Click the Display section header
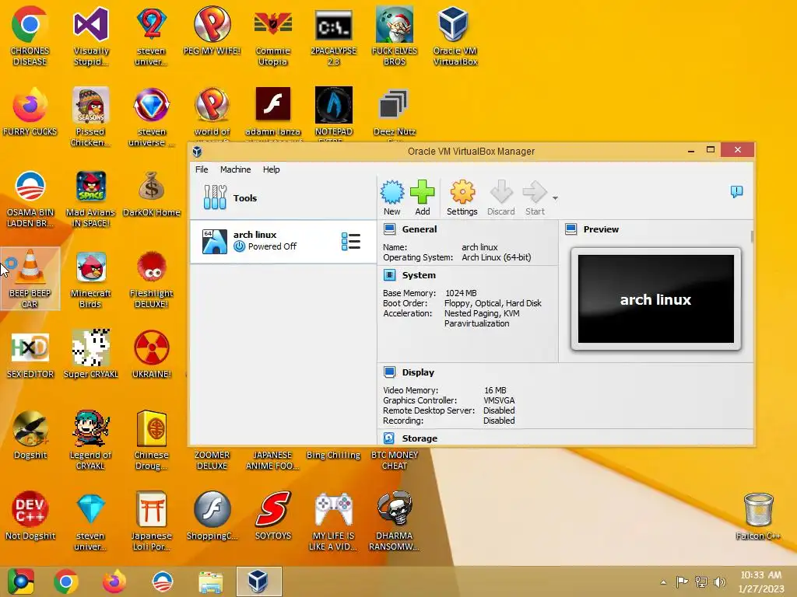 click(418, 372)
